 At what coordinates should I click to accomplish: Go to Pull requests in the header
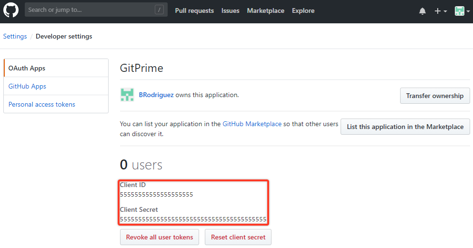pyautogui.click(x=194, y=11)
